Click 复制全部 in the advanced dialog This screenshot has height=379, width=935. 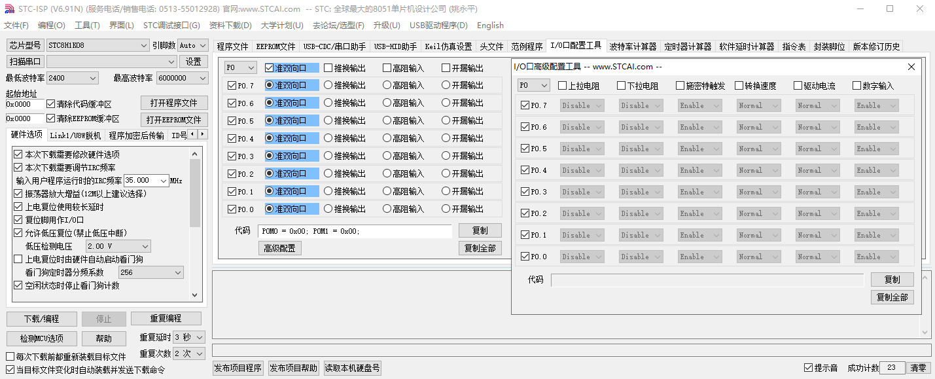pyautogui.click(x=892, y=297)
